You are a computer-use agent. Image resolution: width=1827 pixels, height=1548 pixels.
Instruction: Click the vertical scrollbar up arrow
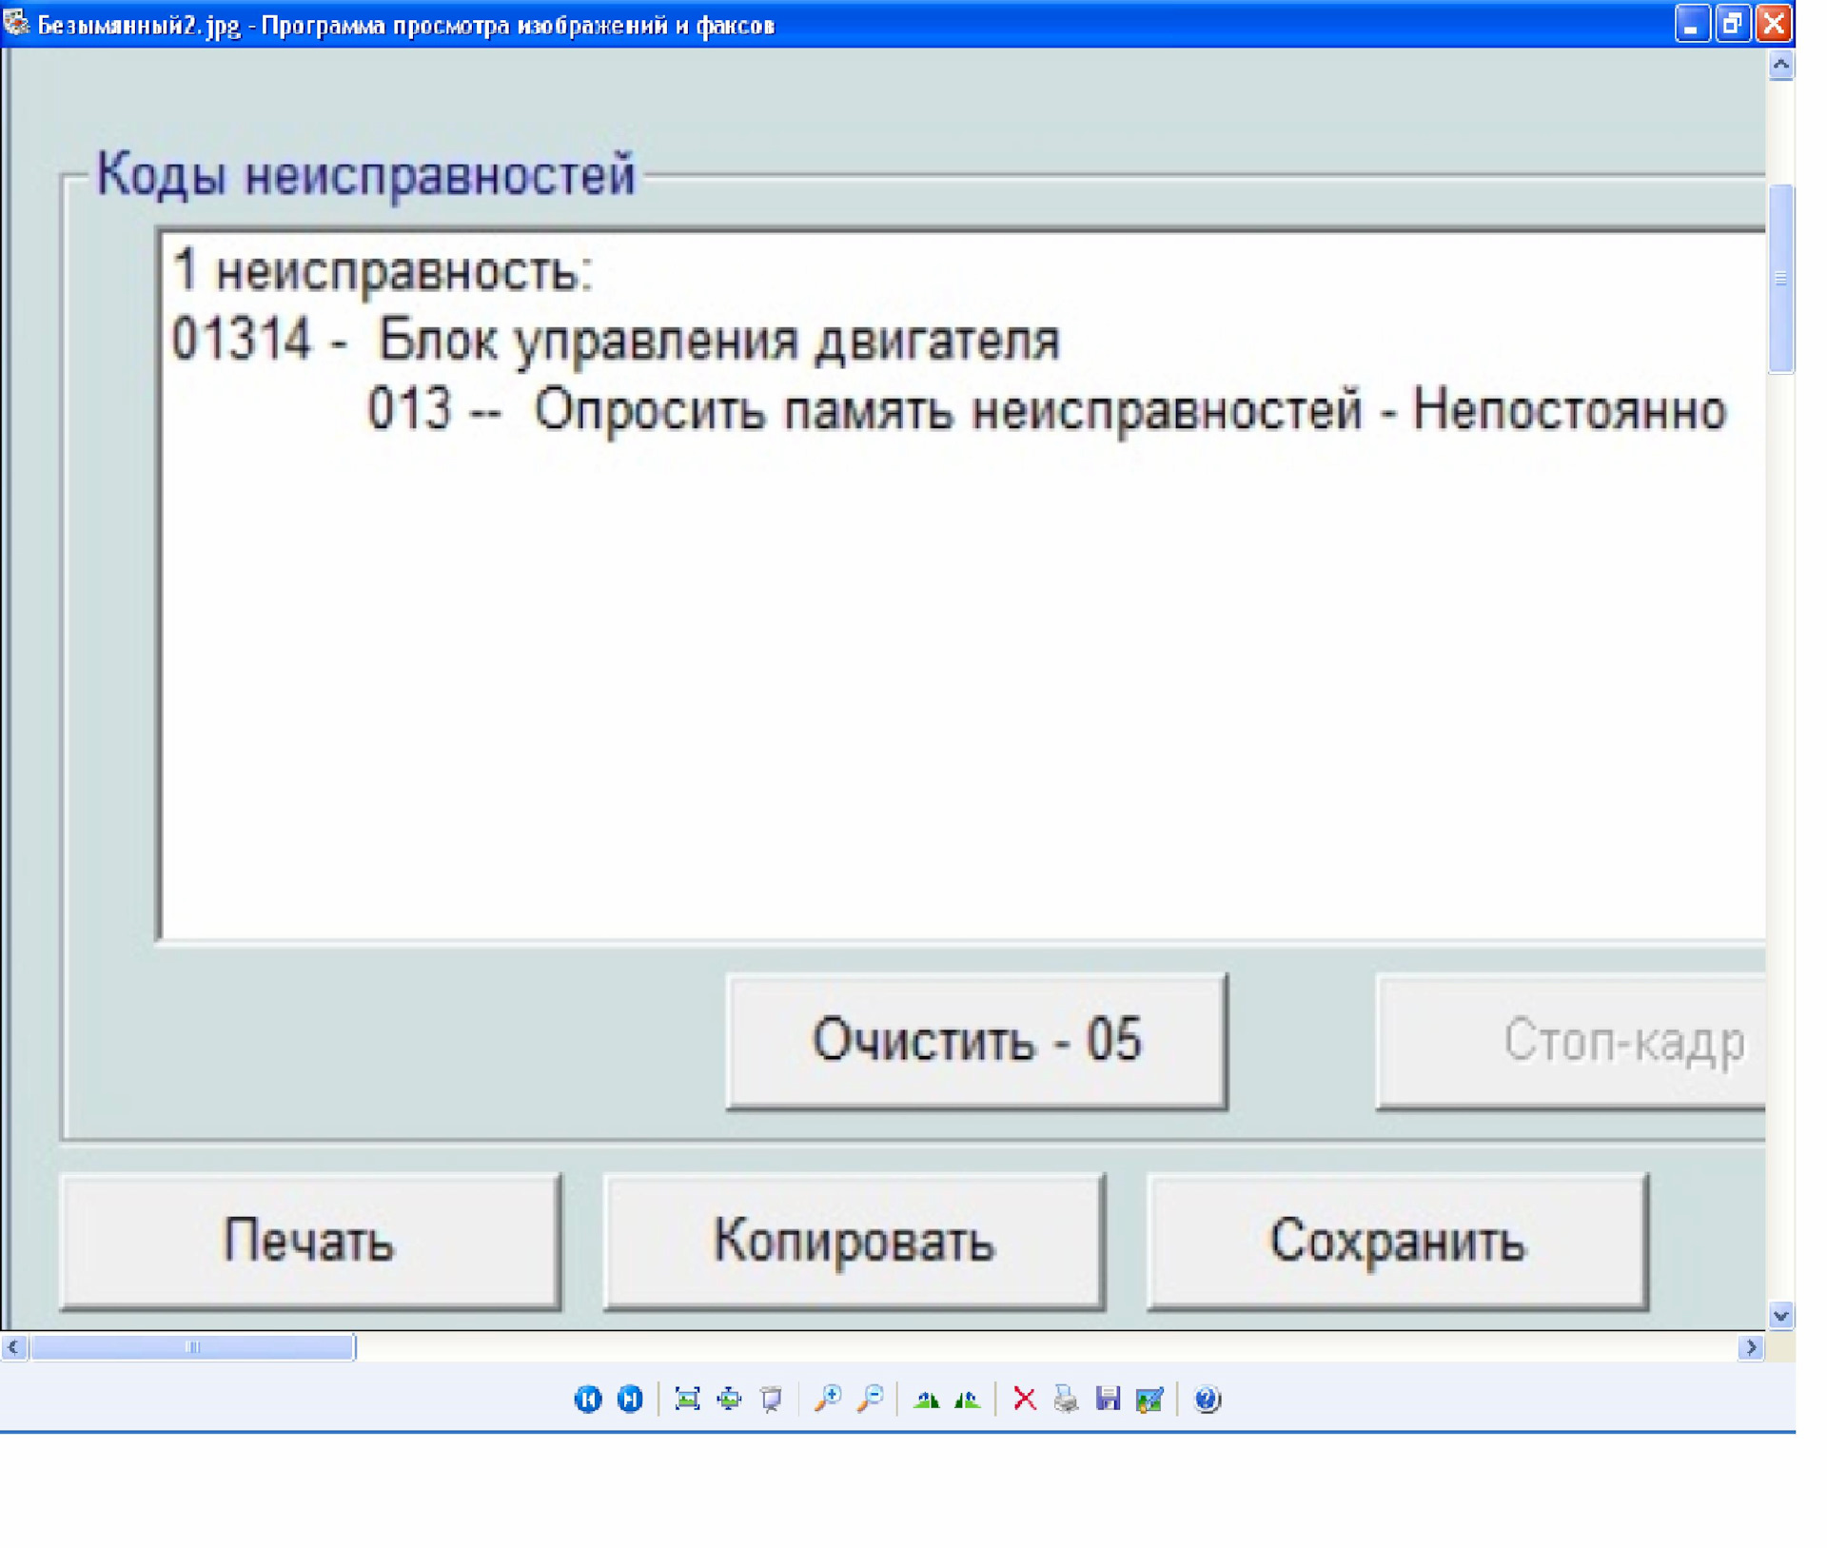click(1781, 65)
